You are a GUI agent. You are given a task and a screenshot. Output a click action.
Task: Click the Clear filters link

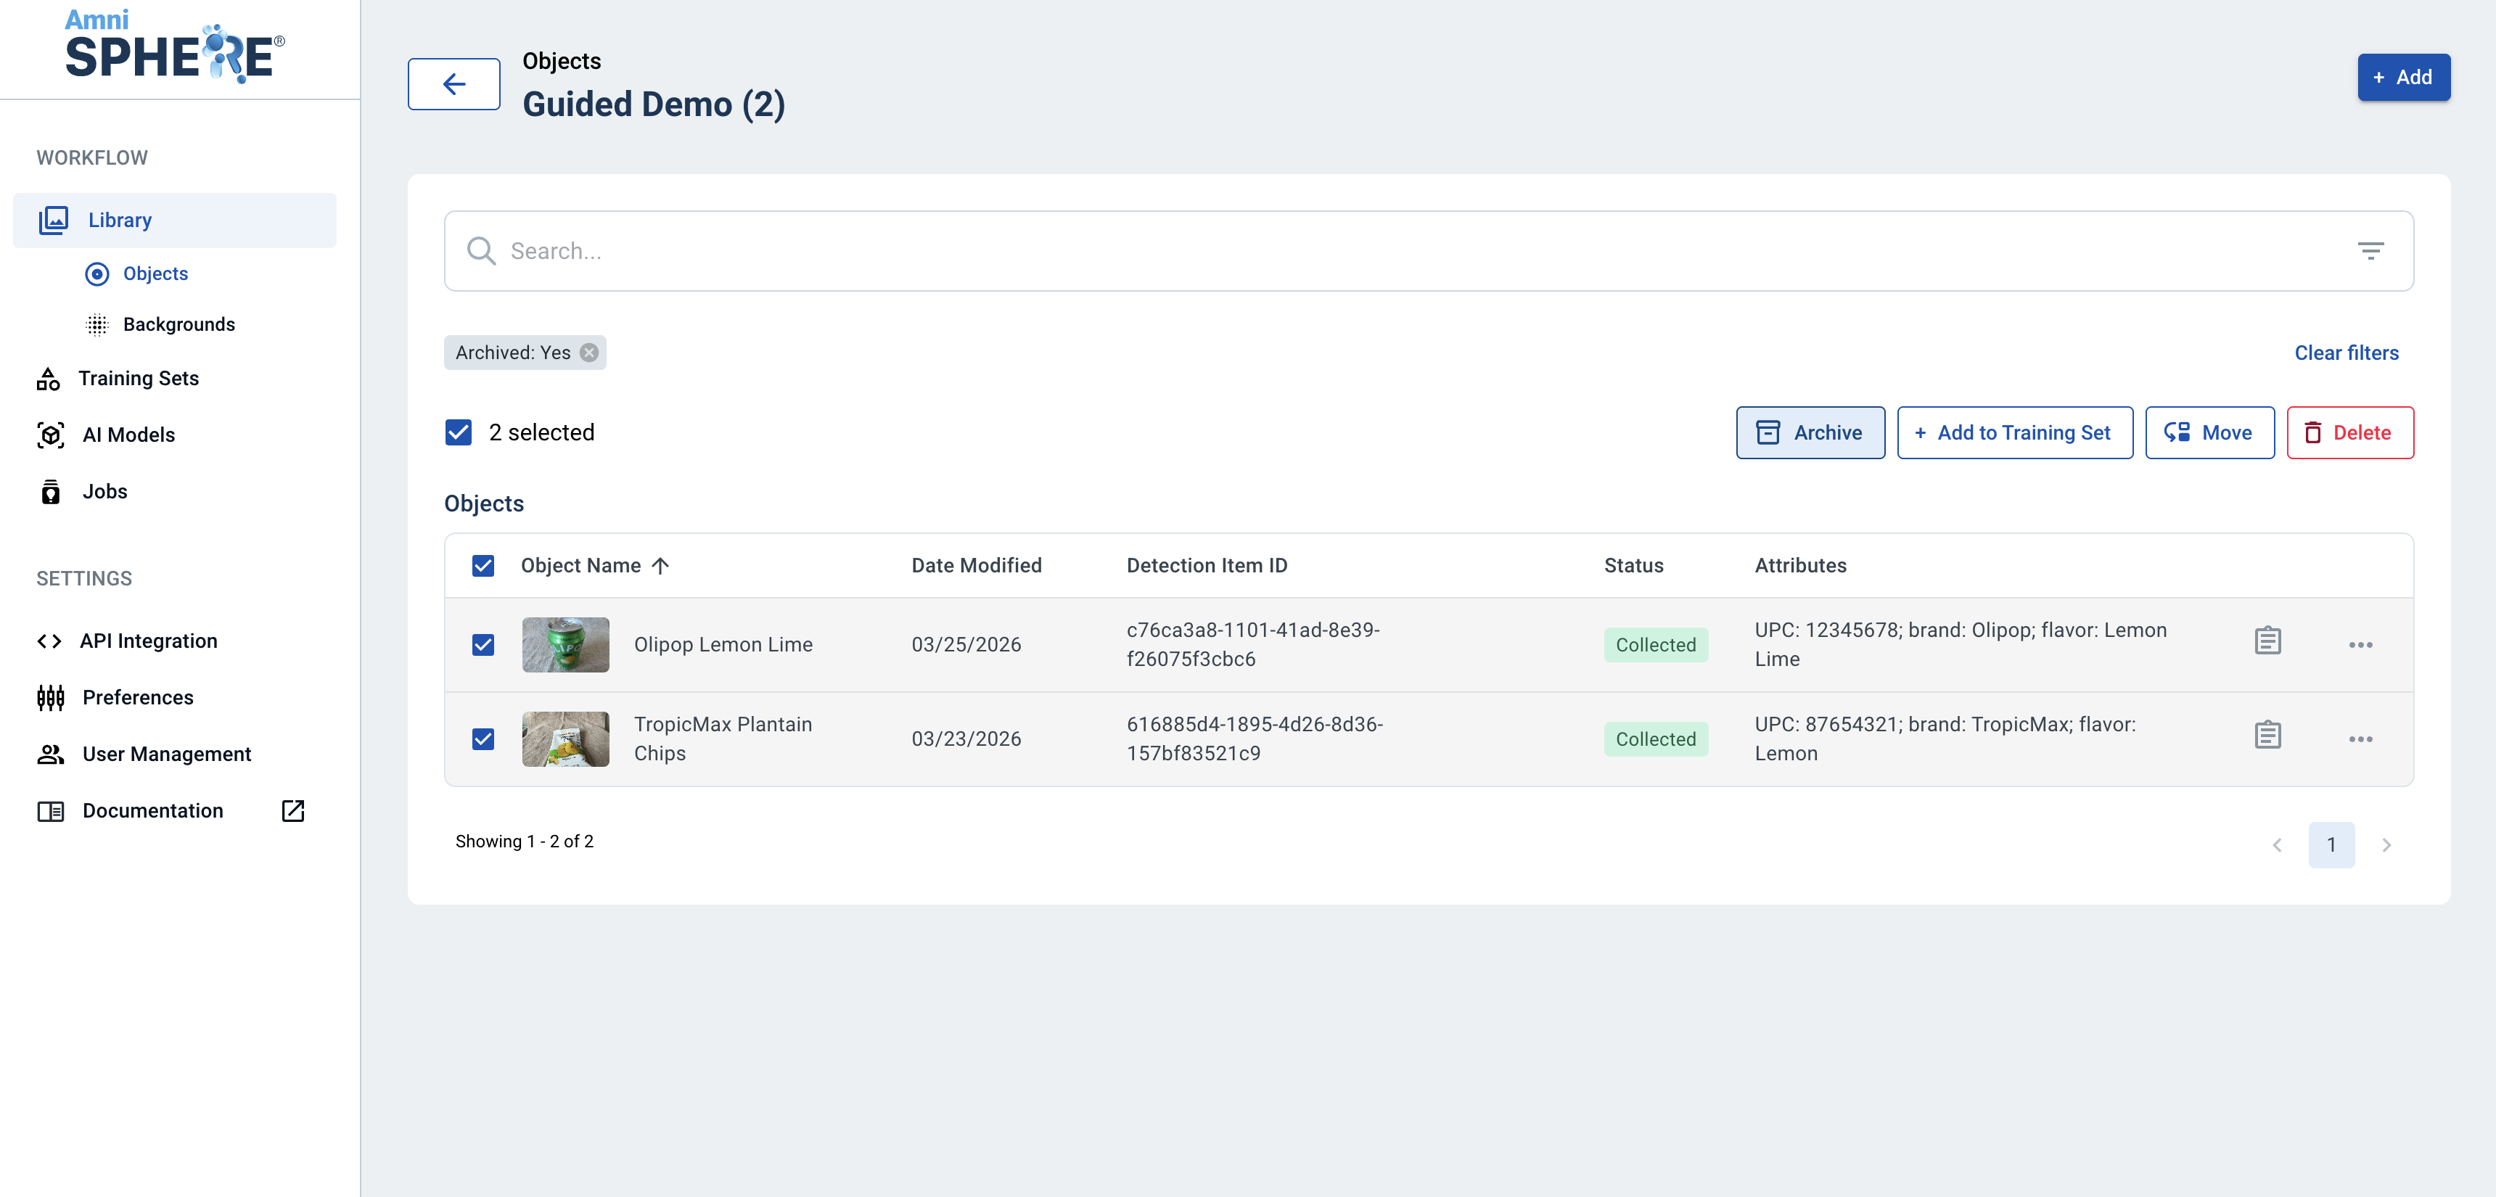point(2346,353)
